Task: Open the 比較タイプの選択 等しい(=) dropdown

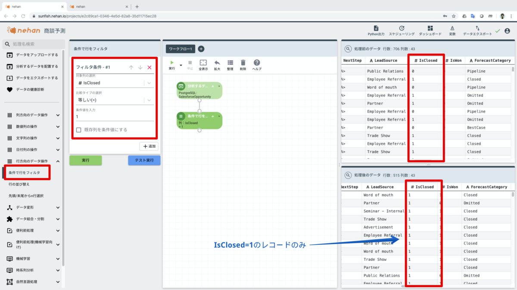Action: pyautogui.click(x=115, y=100)
